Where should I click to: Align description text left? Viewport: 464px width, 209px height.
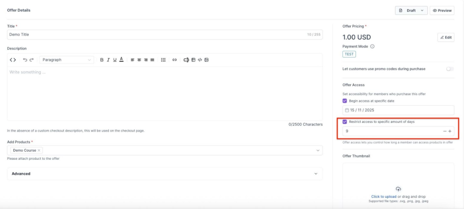coord(132,60)
